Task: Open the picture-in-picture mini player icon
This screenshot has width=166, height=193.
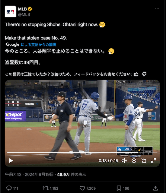Action: pyautogui.click(x=144, y=161)
